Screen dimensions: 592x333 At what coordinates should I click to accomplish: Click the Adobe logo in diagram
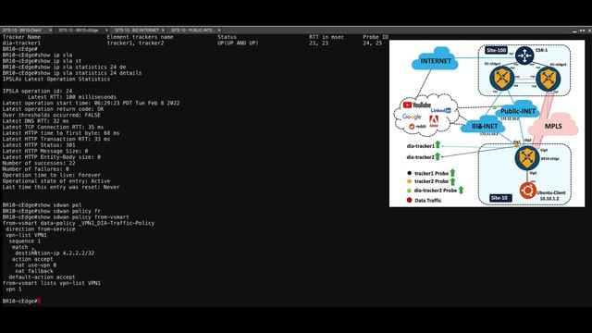tap(434, 121)
